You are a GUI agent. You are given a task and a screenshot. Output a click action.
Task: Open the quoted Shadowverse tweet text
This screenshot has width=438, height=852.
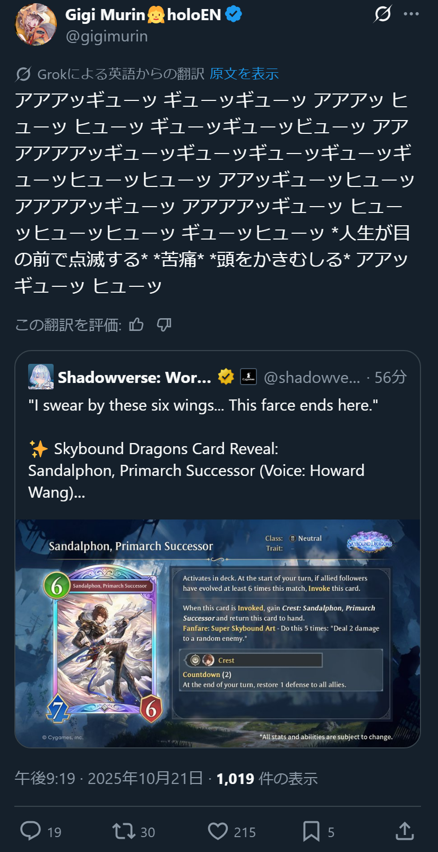203,449
